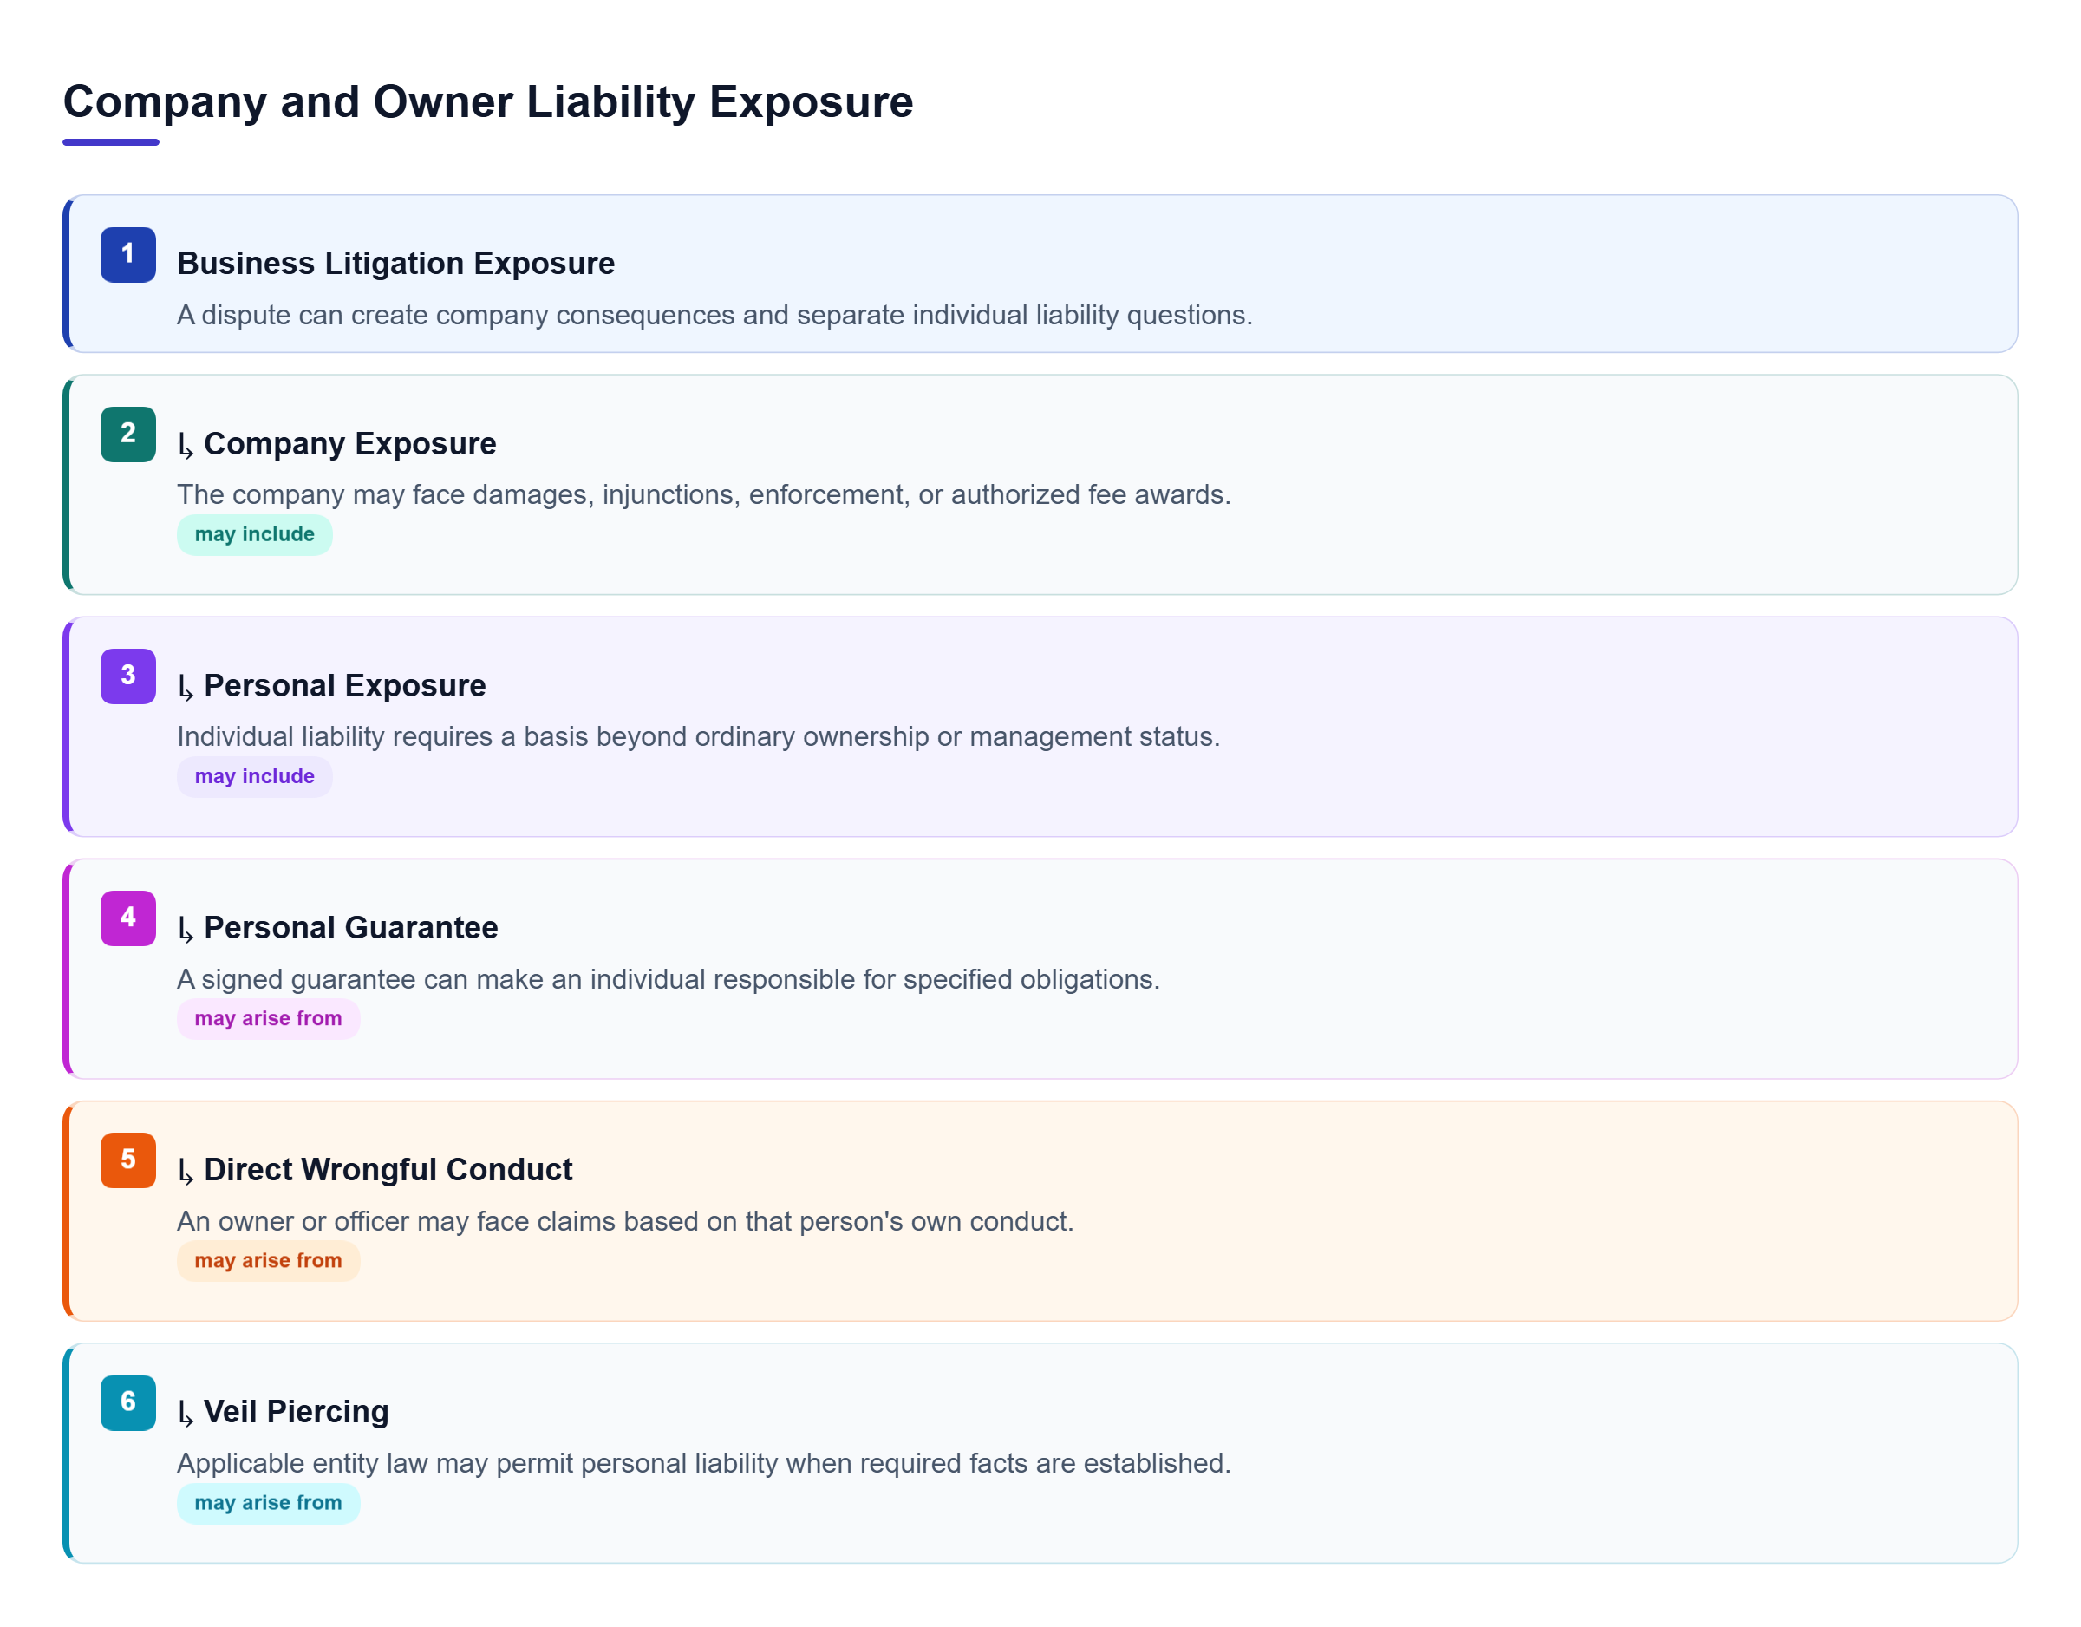The height and width of the screenshot is (1627, 2081).
Task: Click the number 3 purple badge
Action: click(127, 676)
